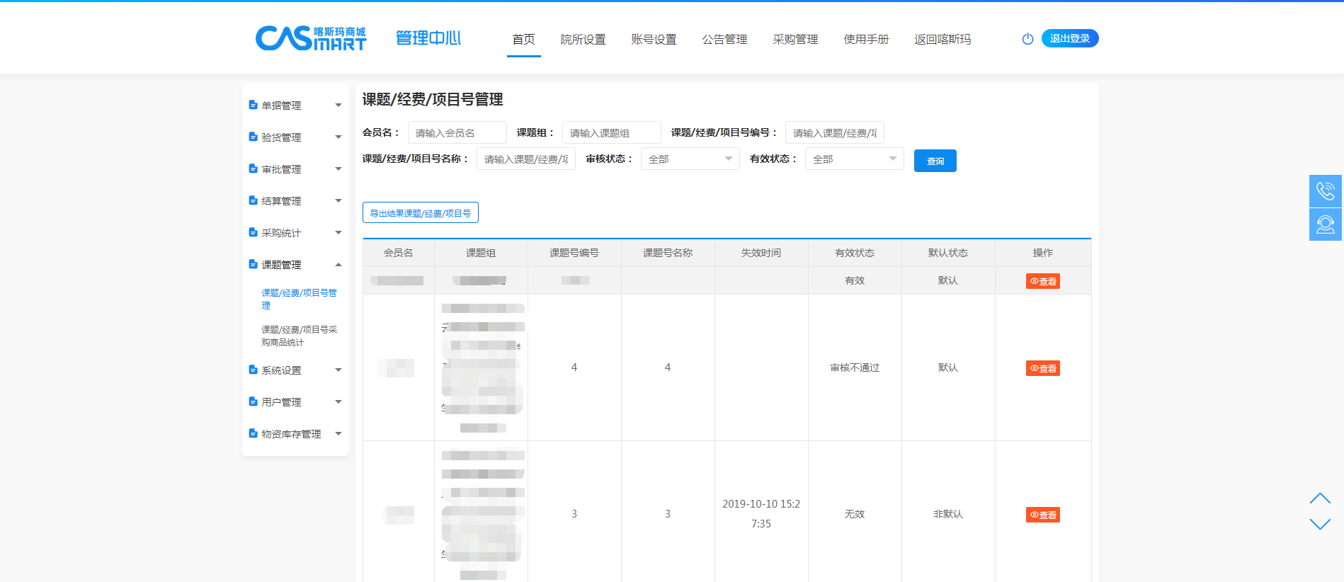Click the 会员名 input field
This screenshot has width=1344, height=582.
pos(457,133)
